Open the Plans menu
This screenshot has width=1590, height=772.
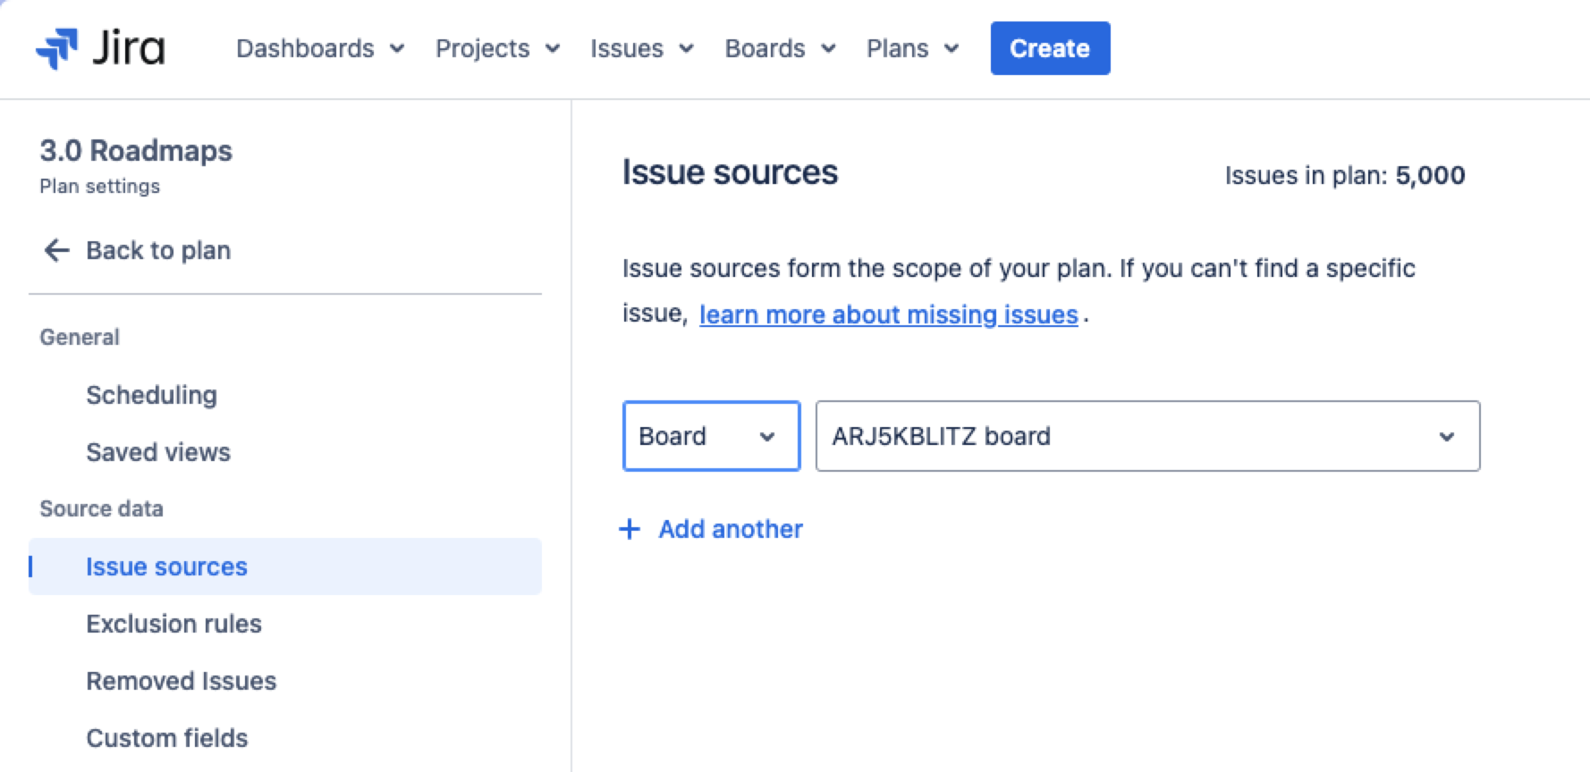[912, 48]
